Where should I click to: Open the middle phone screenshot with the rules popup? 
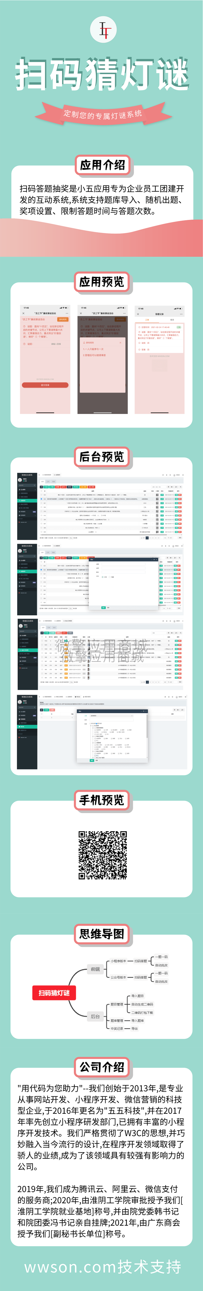pyautogui.click(x=102, y=359)
